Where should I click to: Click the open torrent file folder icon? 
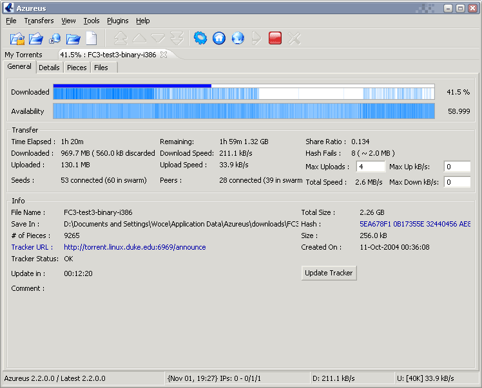pos(36,39)
